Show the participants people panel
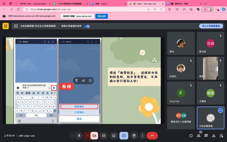The width and height of the screenshot is (227, 142). pyautogui.click(x=198, y=136)
